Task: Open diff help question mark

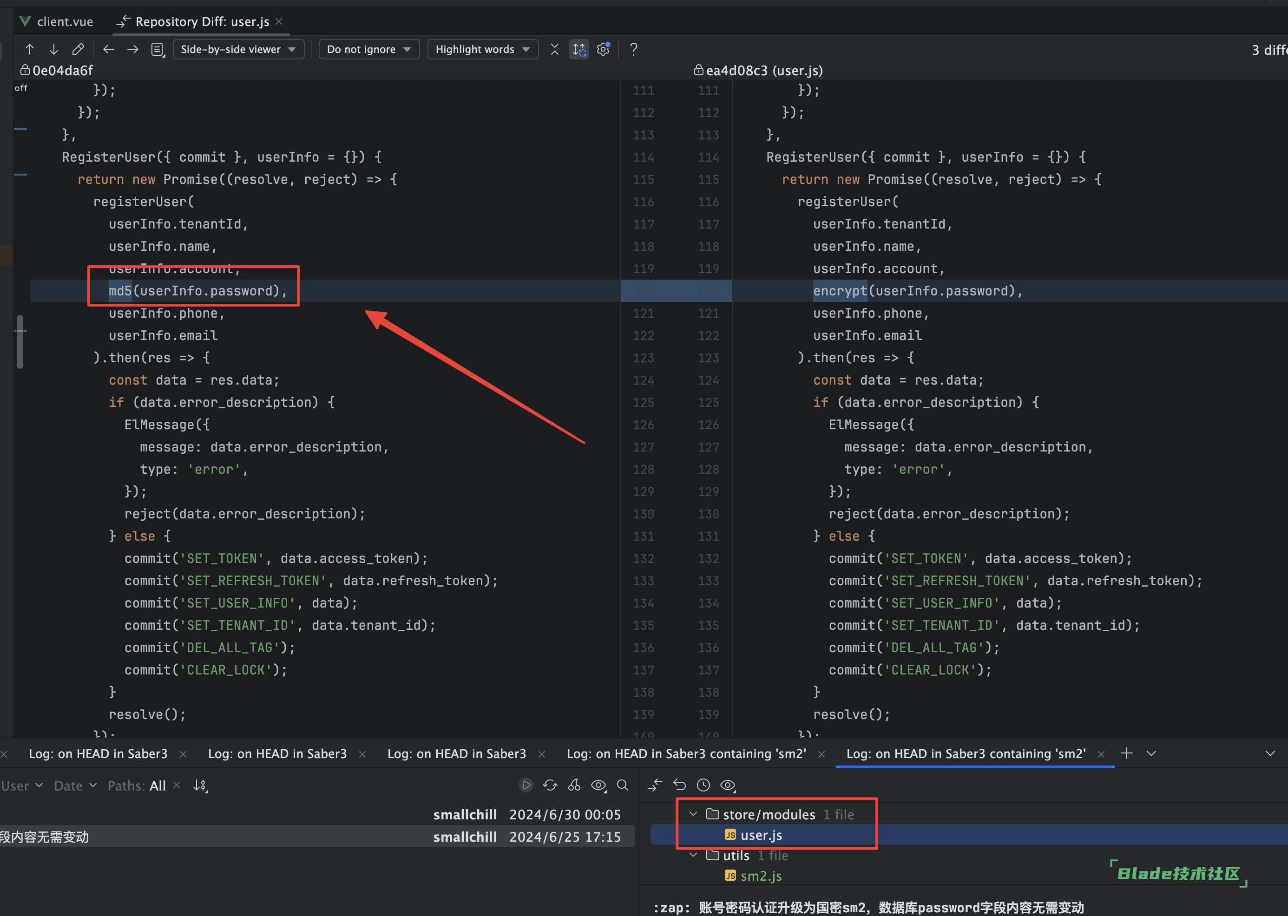Action: tap(634, 50)
